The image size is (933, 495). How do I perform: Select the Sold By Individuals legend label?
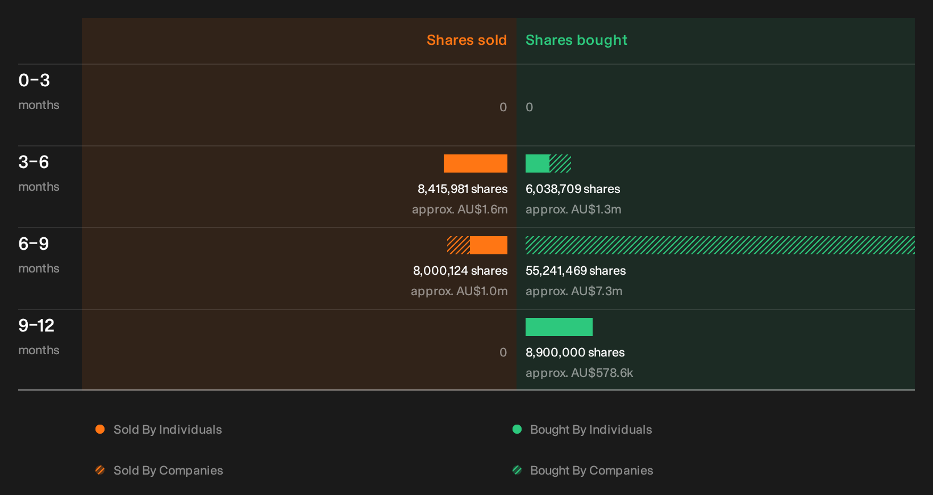click(168, 430)
